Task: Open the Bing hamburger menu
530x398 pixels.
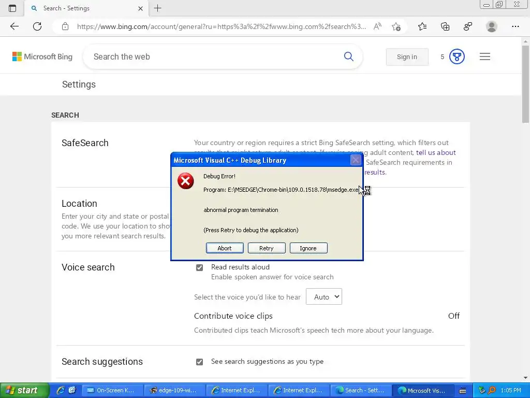Action: pyautogui.click(x=484, y=56)
